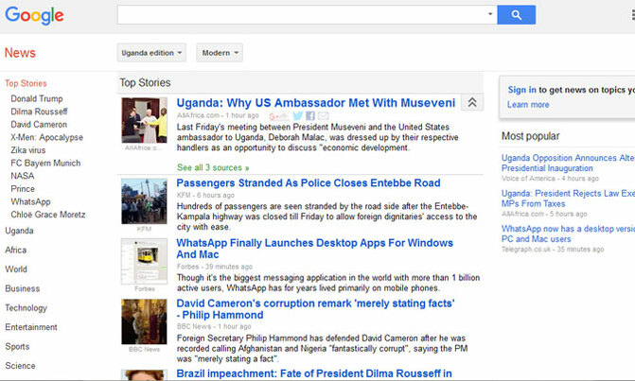Open President Rejects Law MPs Taxes article
Image resolution: width=635 pixels, height=381 pixels.
coord(568,199)
